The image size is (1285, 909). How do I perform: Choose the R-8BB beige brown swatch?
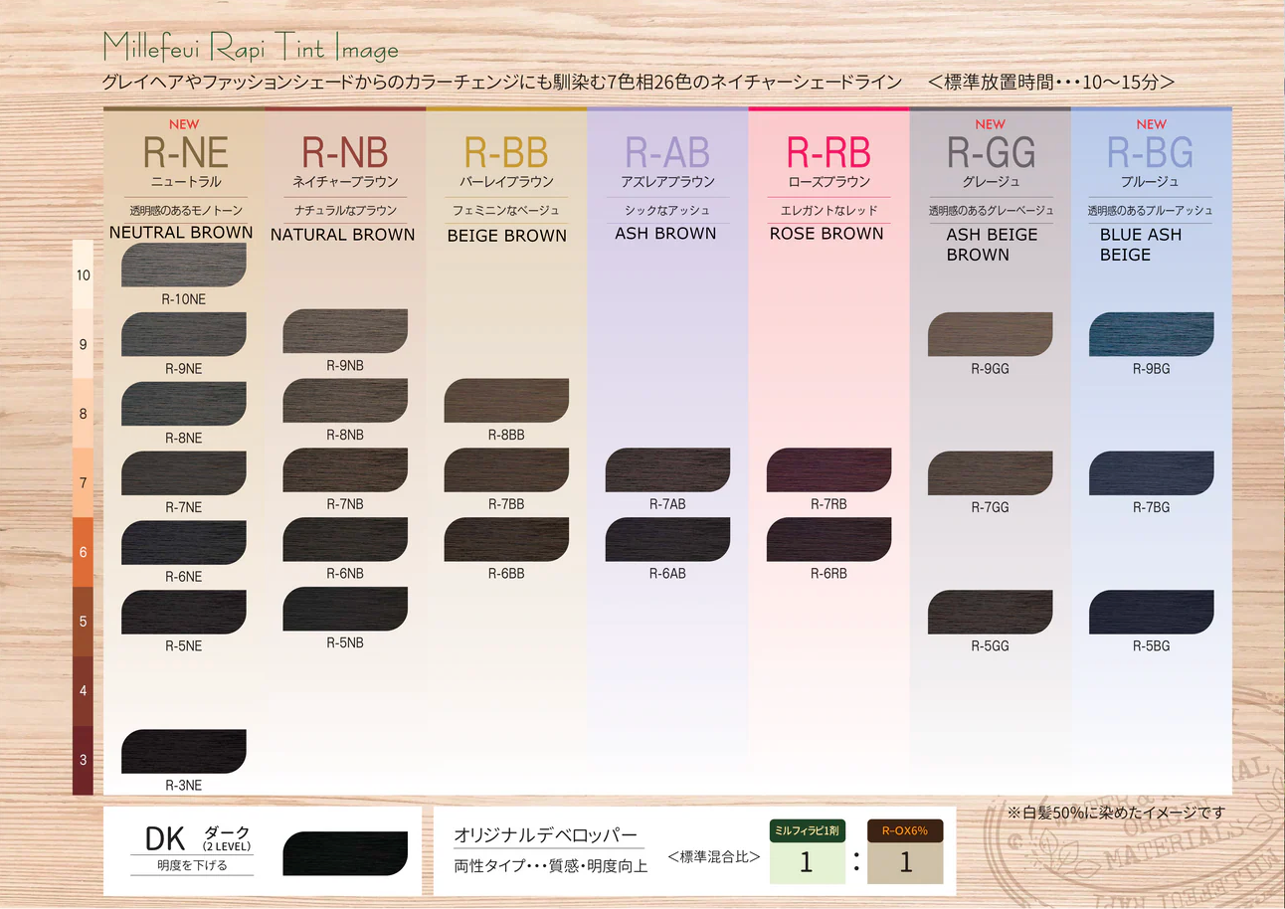[506, 401]
